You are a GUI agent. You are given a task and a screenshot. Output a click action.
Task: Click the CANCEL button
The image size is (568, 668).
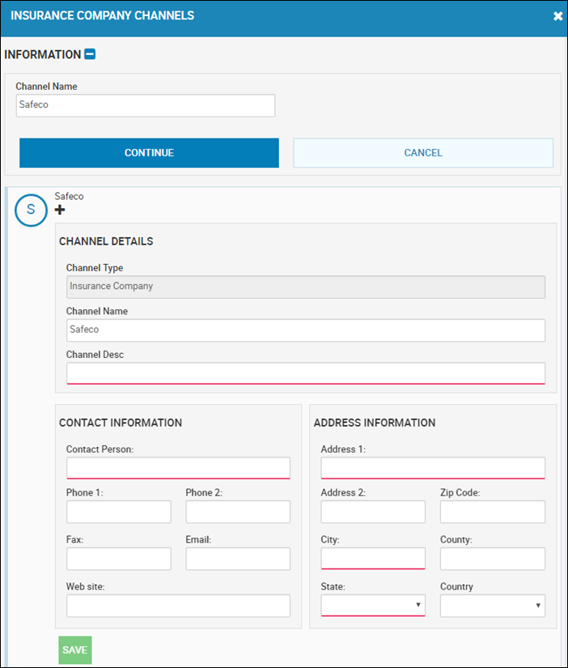click(x=423, y=152)
